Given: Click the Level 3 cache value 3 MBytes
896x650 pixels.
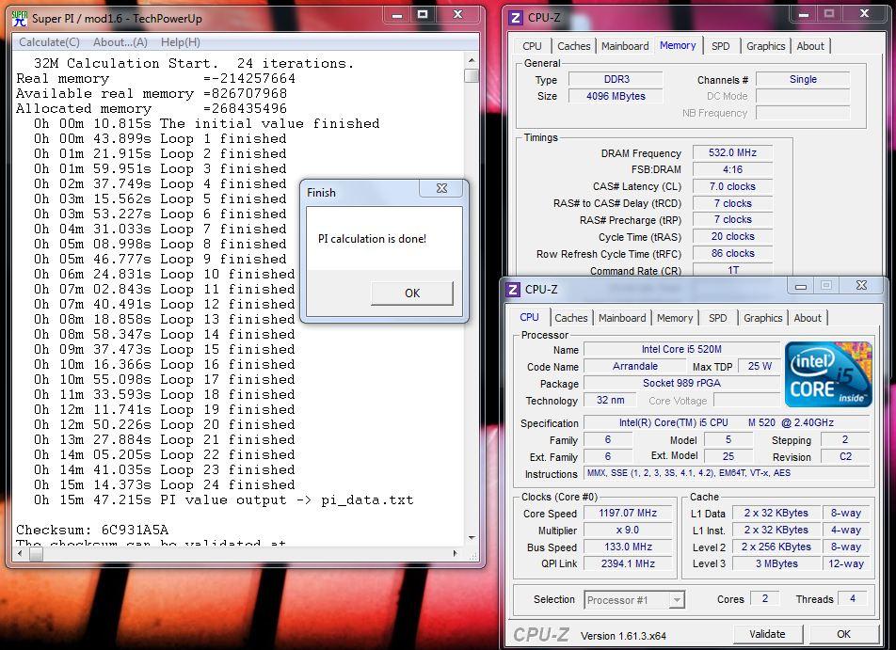Looking at the screenshot, I should [776, 563].
